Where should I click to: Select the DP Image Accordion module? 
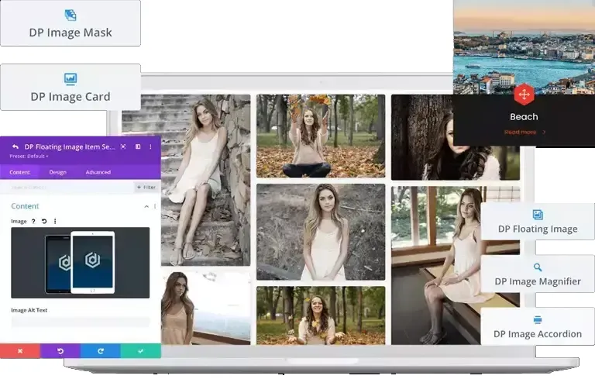[x=538, y=326]
